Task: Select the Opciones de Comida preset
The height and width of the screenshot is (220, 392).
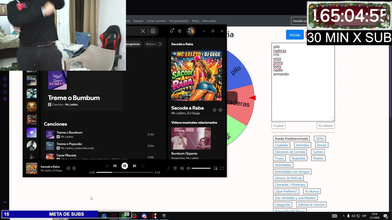Action: pyautogui.click(x=290, y=152)
